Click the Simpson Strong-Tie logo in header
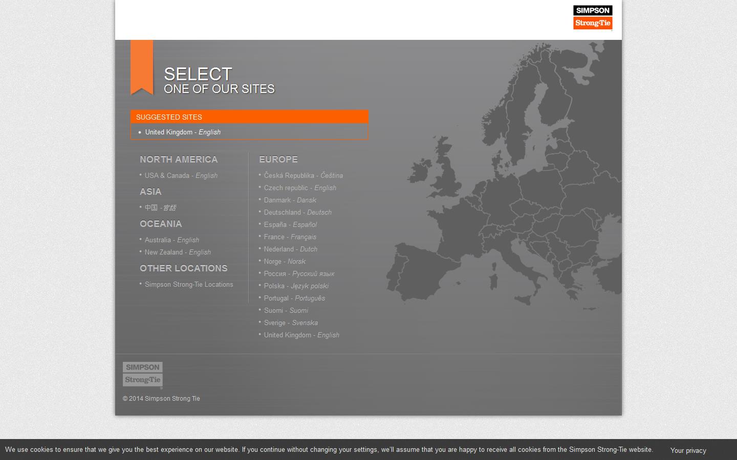This screenshot has height=460, width=737. [x=592, y=17]
